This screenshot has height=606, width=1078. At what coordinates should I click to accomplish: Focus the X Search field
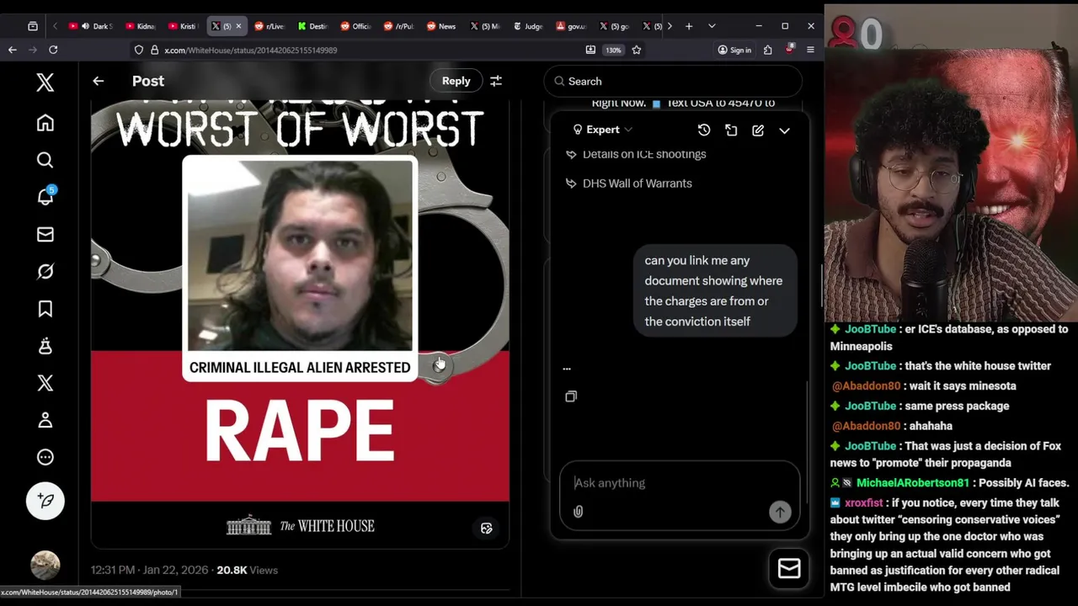[673, 82]
